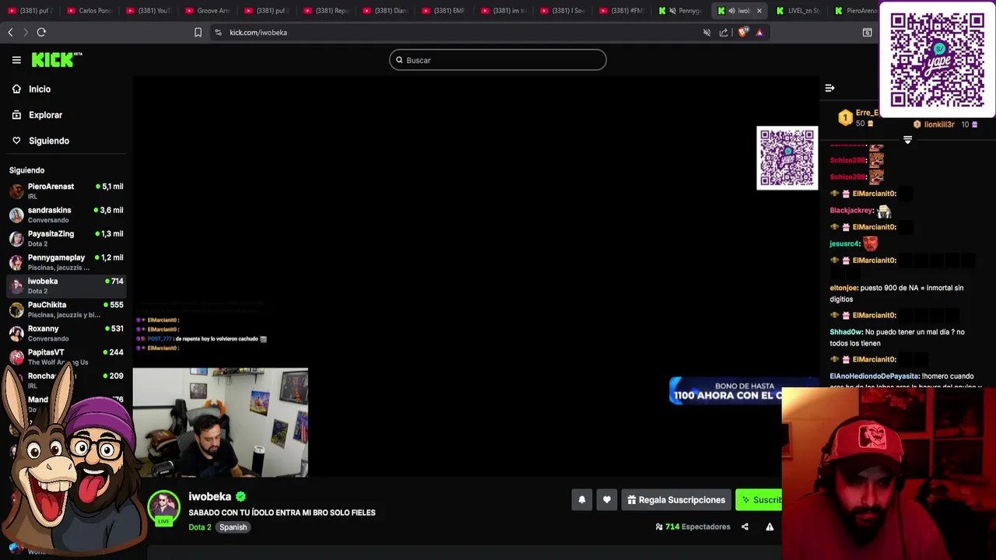This screenshot has height=560, width=996.
Task: Click ElAnoHediondoDePayasita username in chat
Action: tap(875, 376)
